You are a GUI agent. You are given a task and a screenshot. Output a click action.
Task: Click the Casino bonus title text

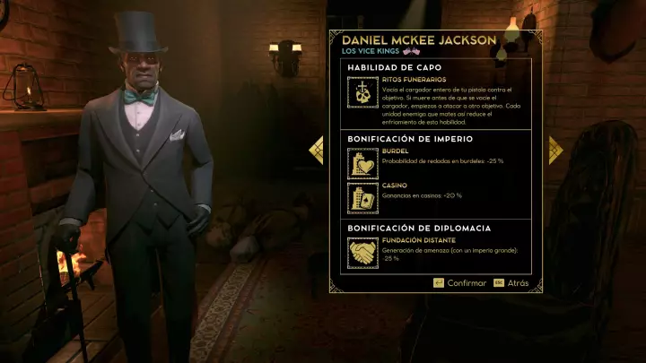tap(394, 186)
